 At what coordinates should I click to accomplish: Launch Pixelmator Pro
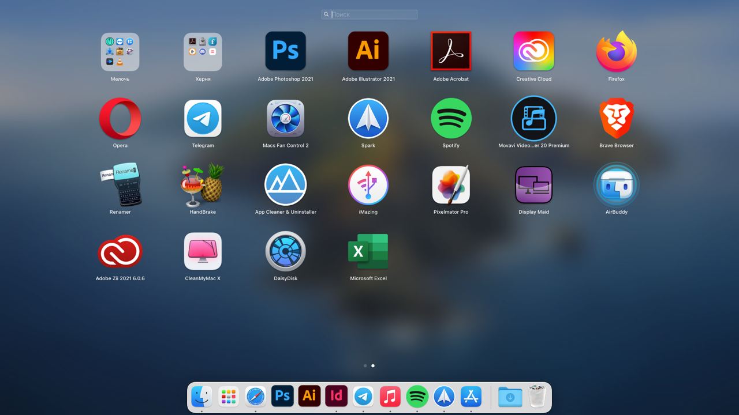point(451,184)
